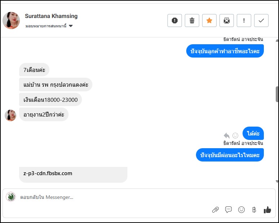React to "ได้ค่ะ" message with smiley
This screenshot has width=279, height=223.
pos(235,136)
